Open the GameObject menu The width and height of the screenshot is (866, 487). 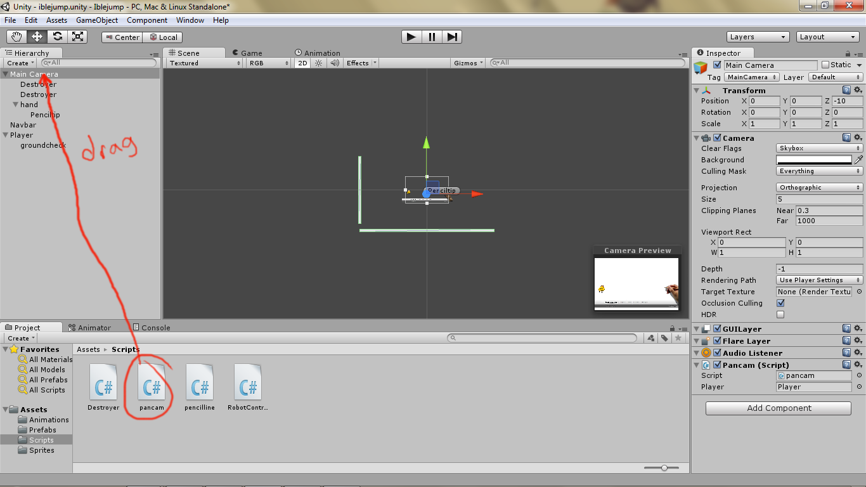(x=96, y=20)
